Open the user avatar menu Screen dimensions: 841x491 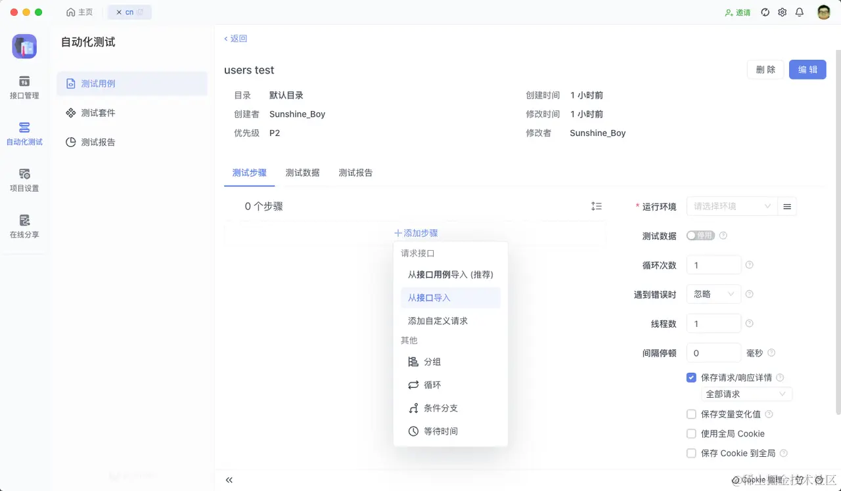[x=824, y=12]
